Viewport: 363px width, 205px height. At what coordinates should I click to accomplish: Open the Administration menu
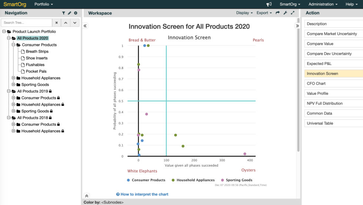click(323, 4)
